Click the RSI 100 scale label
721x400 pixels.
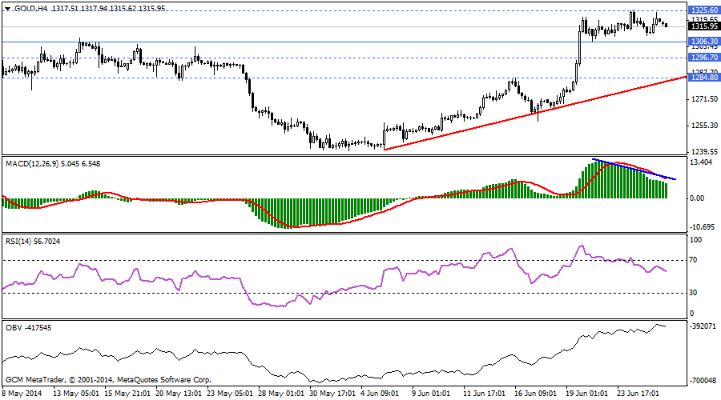point(695,240)
